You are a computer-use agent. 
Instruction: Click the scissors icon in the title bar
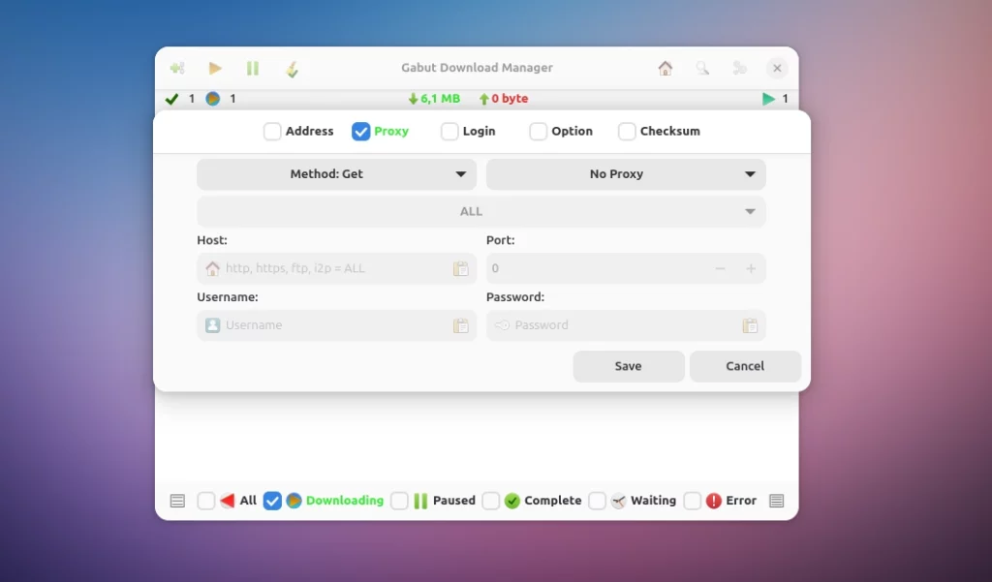tap(739, 68)
